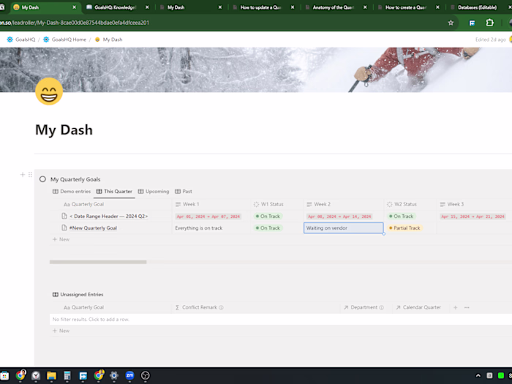Screen dimensions: 512x384
Task: Open the Week 2 column header
Action: pos(344,204)
